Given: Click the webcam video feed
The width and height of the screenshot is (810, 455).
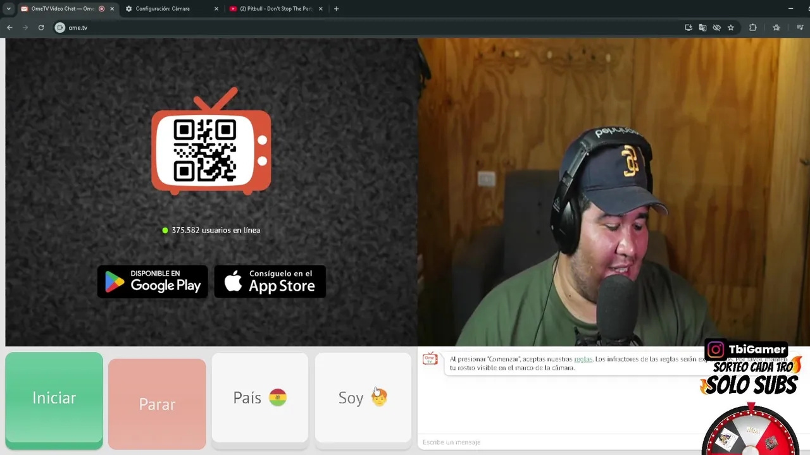Looking at the screenshot, I should coord(613,192).
